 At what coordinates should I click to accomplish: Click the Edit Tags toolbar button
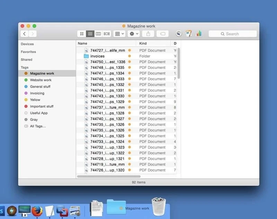tap(162, 34)
